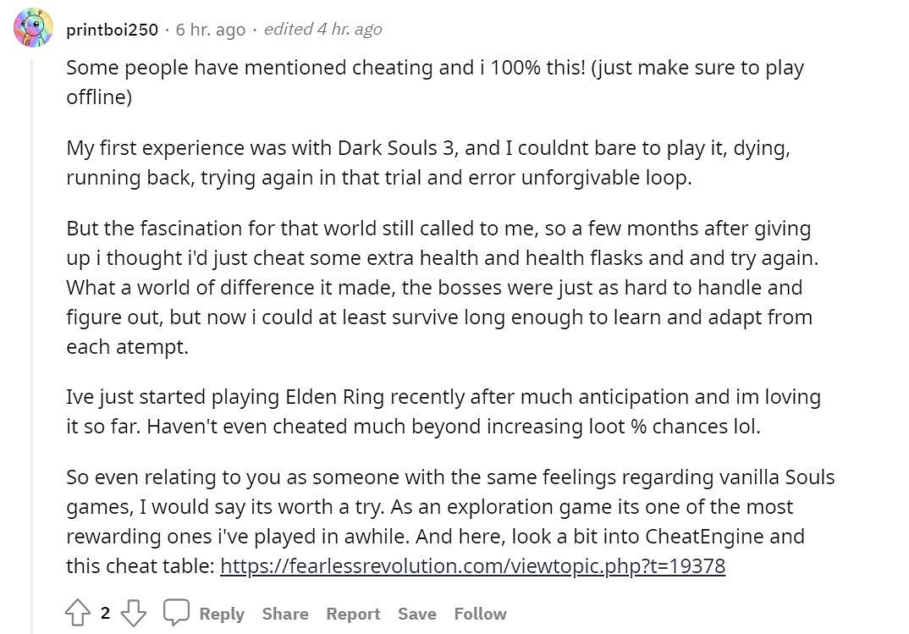Follow this comment thread
This screenshot has height=634, width=909.
pyautogui.click(x=480, y=615)
